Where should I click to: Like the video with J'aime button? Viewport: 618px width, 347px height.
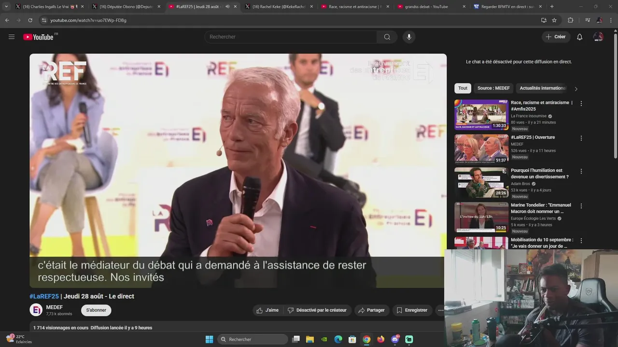pyautogui.click(x=267, y=310)
